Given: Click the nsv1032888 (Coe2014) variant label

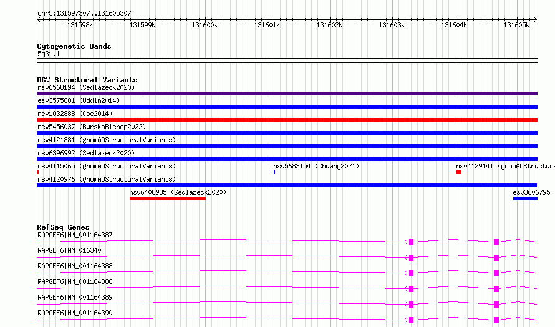Looking at the screenshot, I should tap(75, 114).
